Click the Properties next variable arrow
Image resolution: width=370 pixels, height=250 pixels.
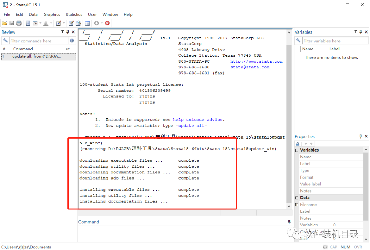click(311, 144)
